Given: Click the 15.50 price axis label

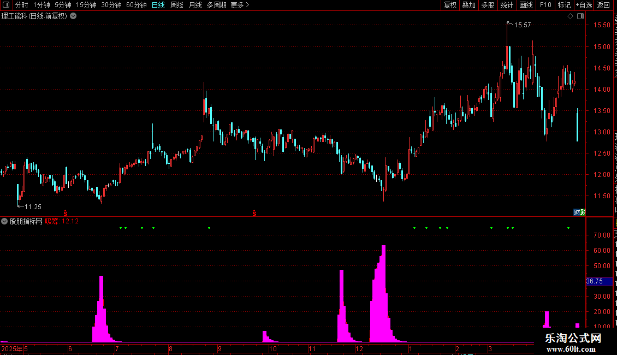Looking at the screenshot, I should coord(602,25).
